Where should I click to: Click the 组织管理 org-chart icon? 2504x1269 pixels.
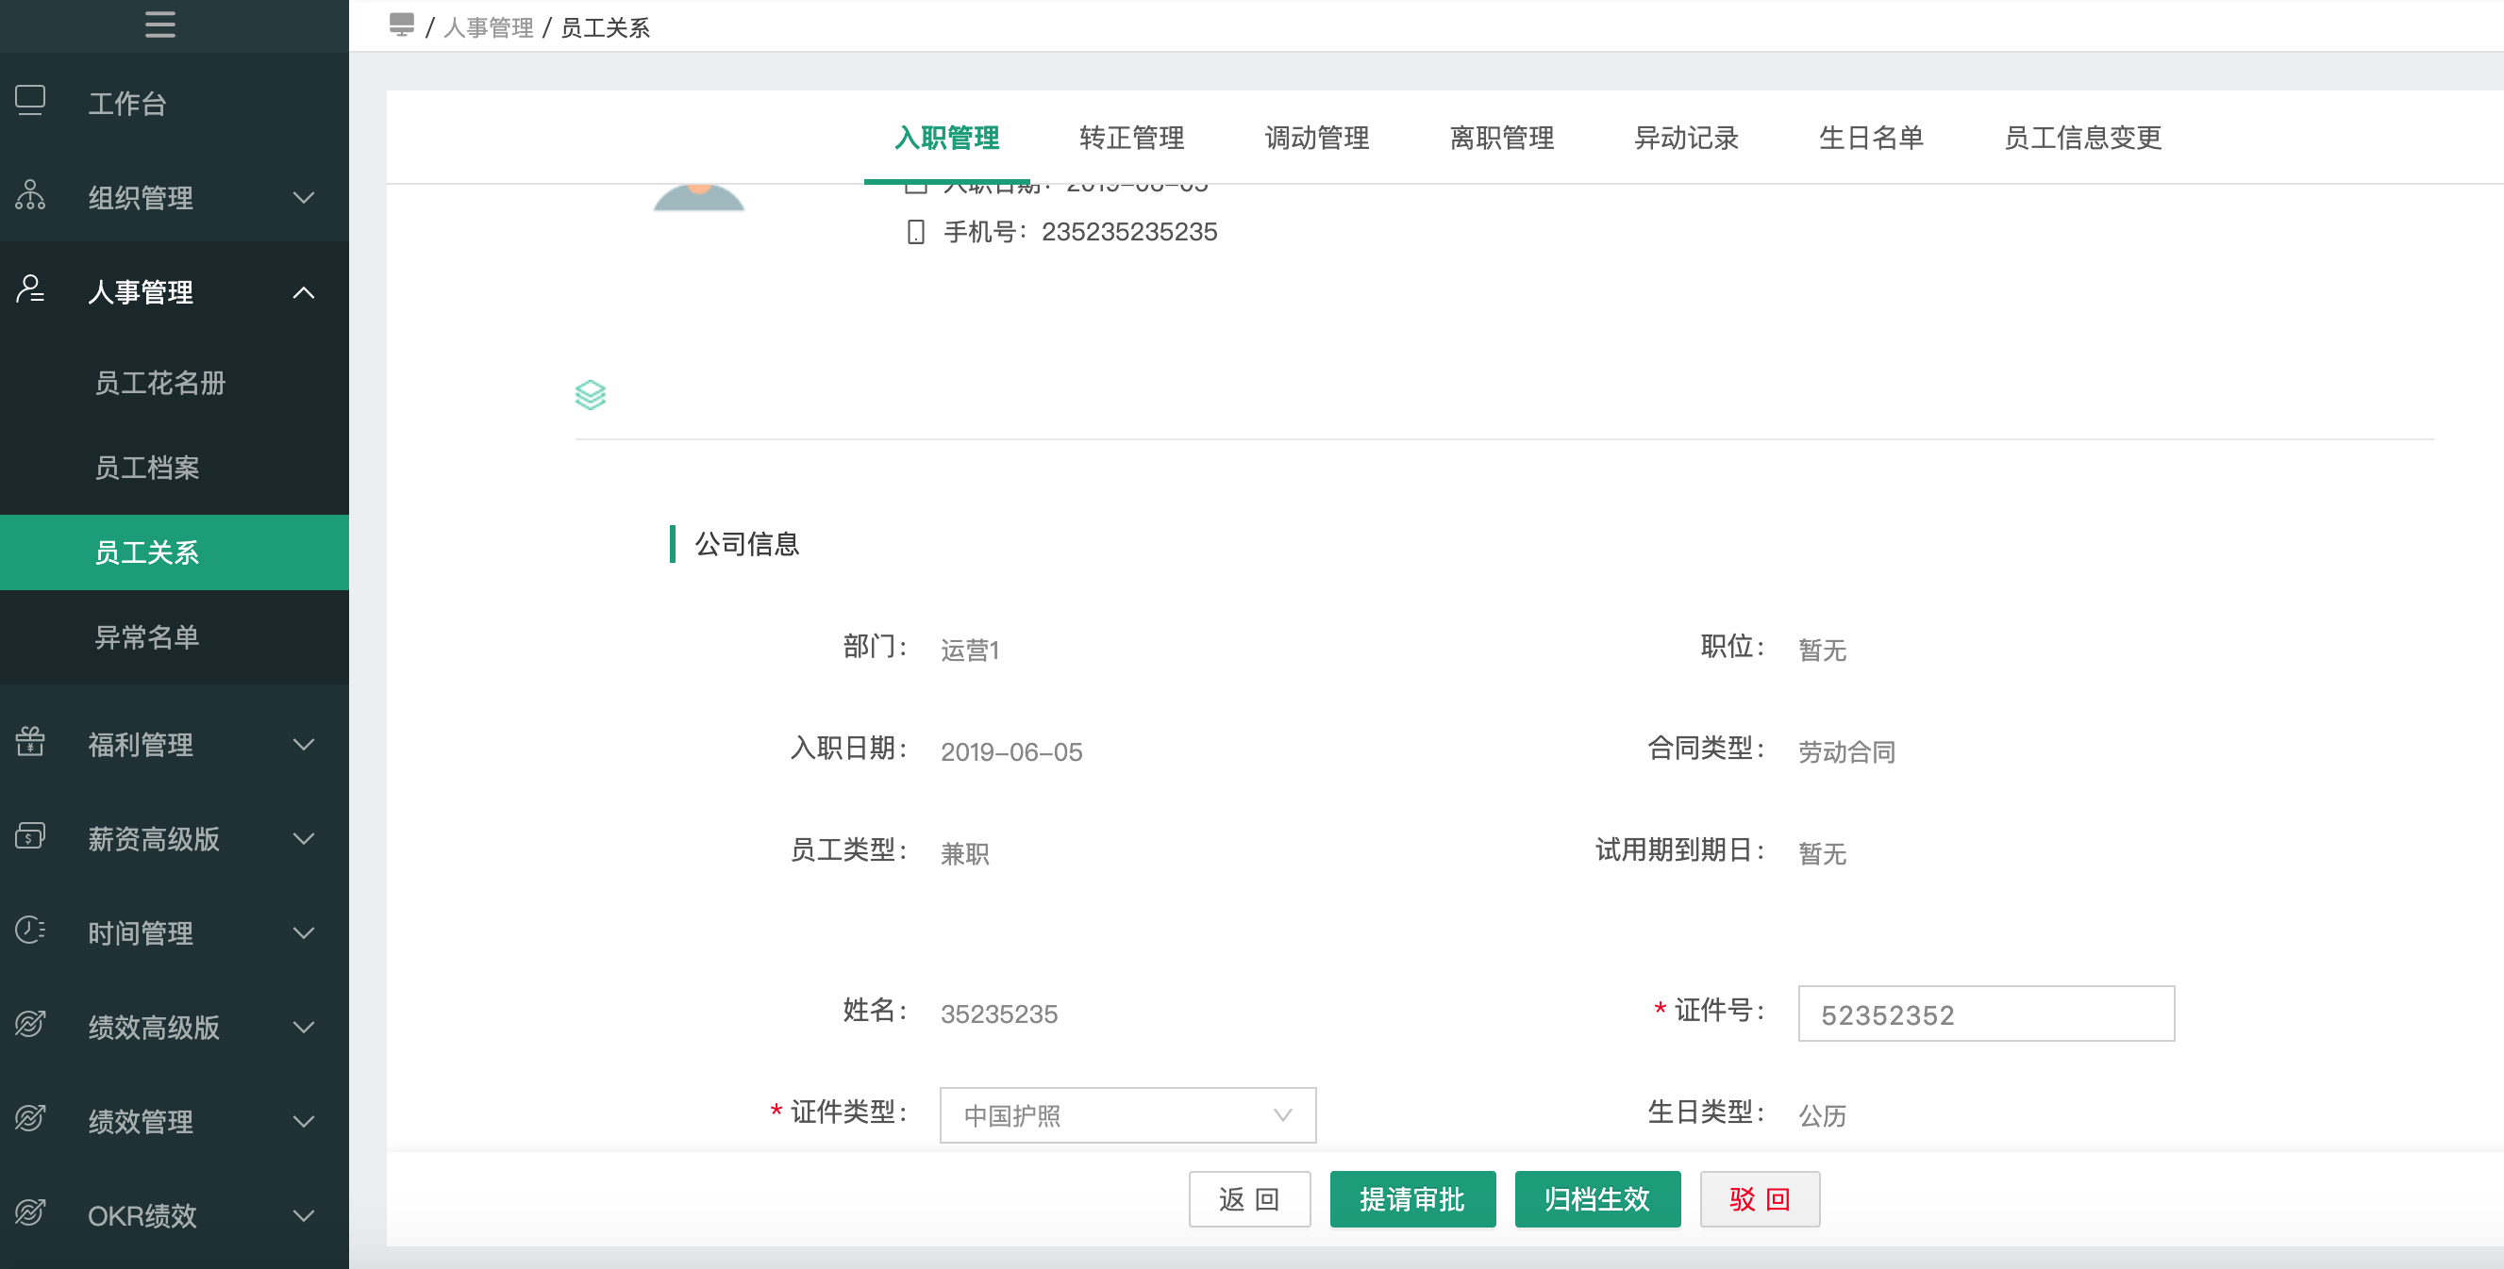pos(30,195)
